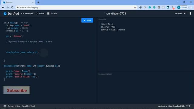Click the gray square G extension icon

pyautogui.click(x=159, y=7)
